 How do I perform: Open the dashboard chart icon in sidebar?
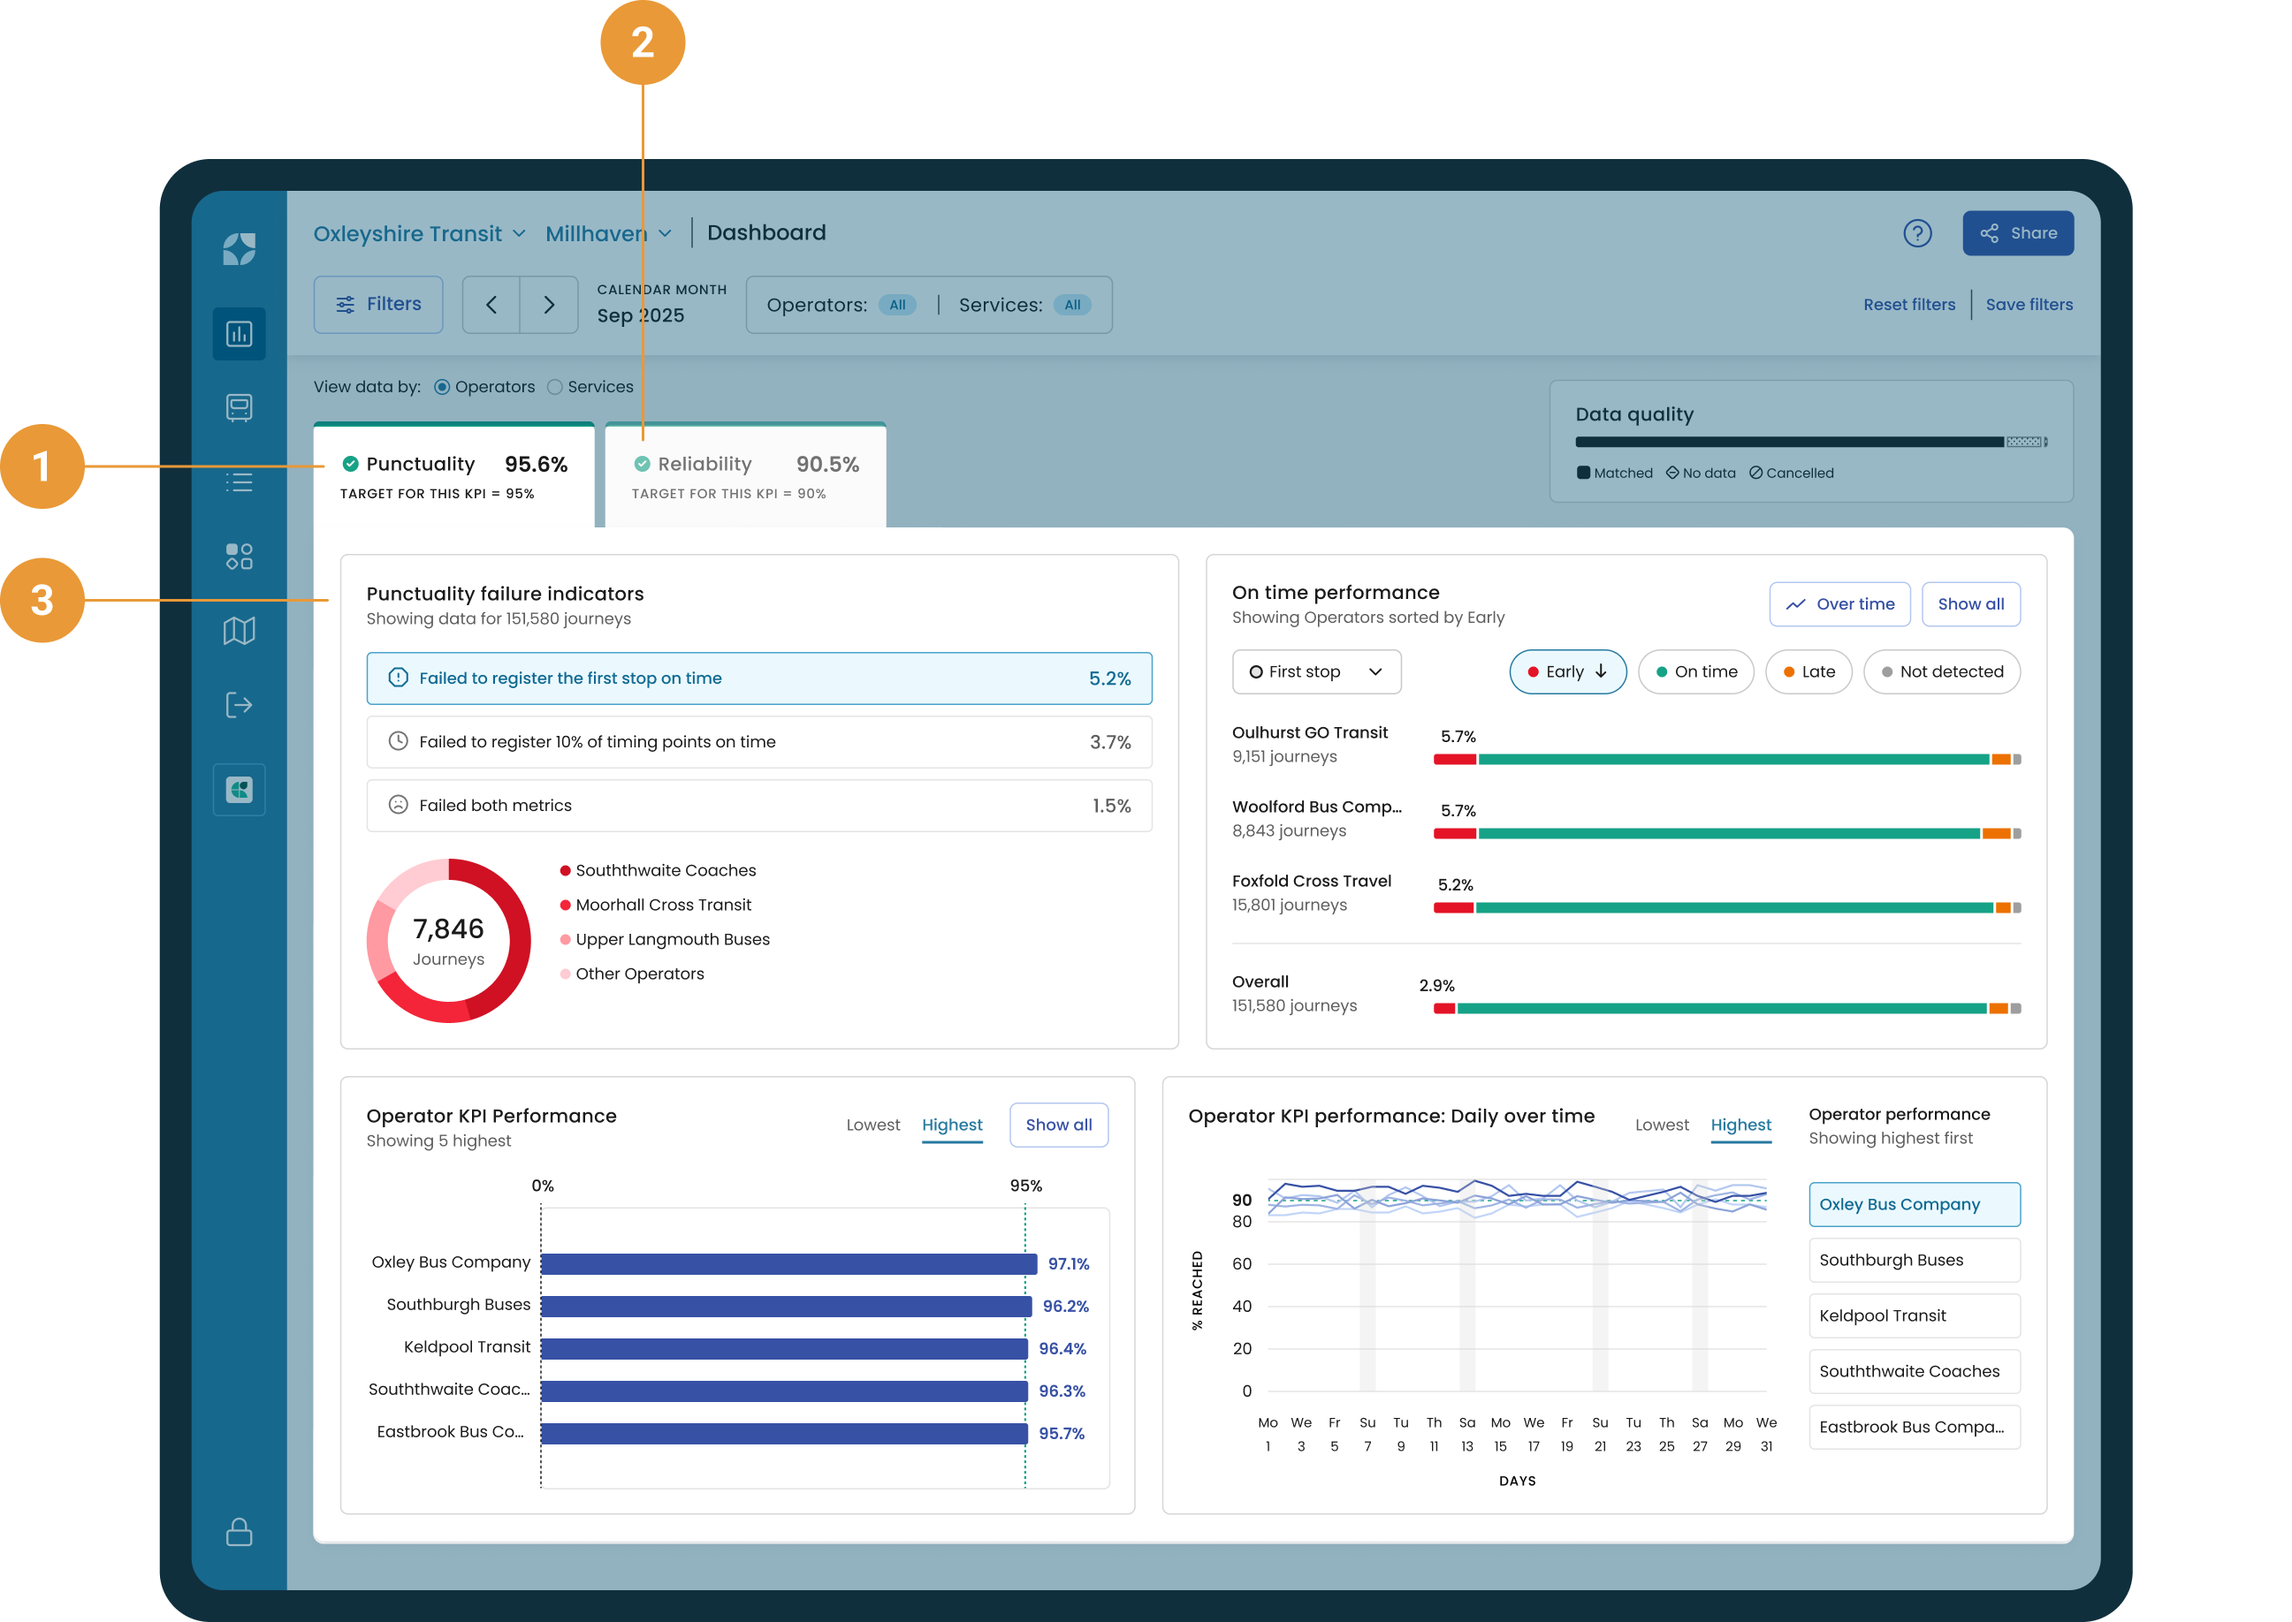(x=239, y=334)
